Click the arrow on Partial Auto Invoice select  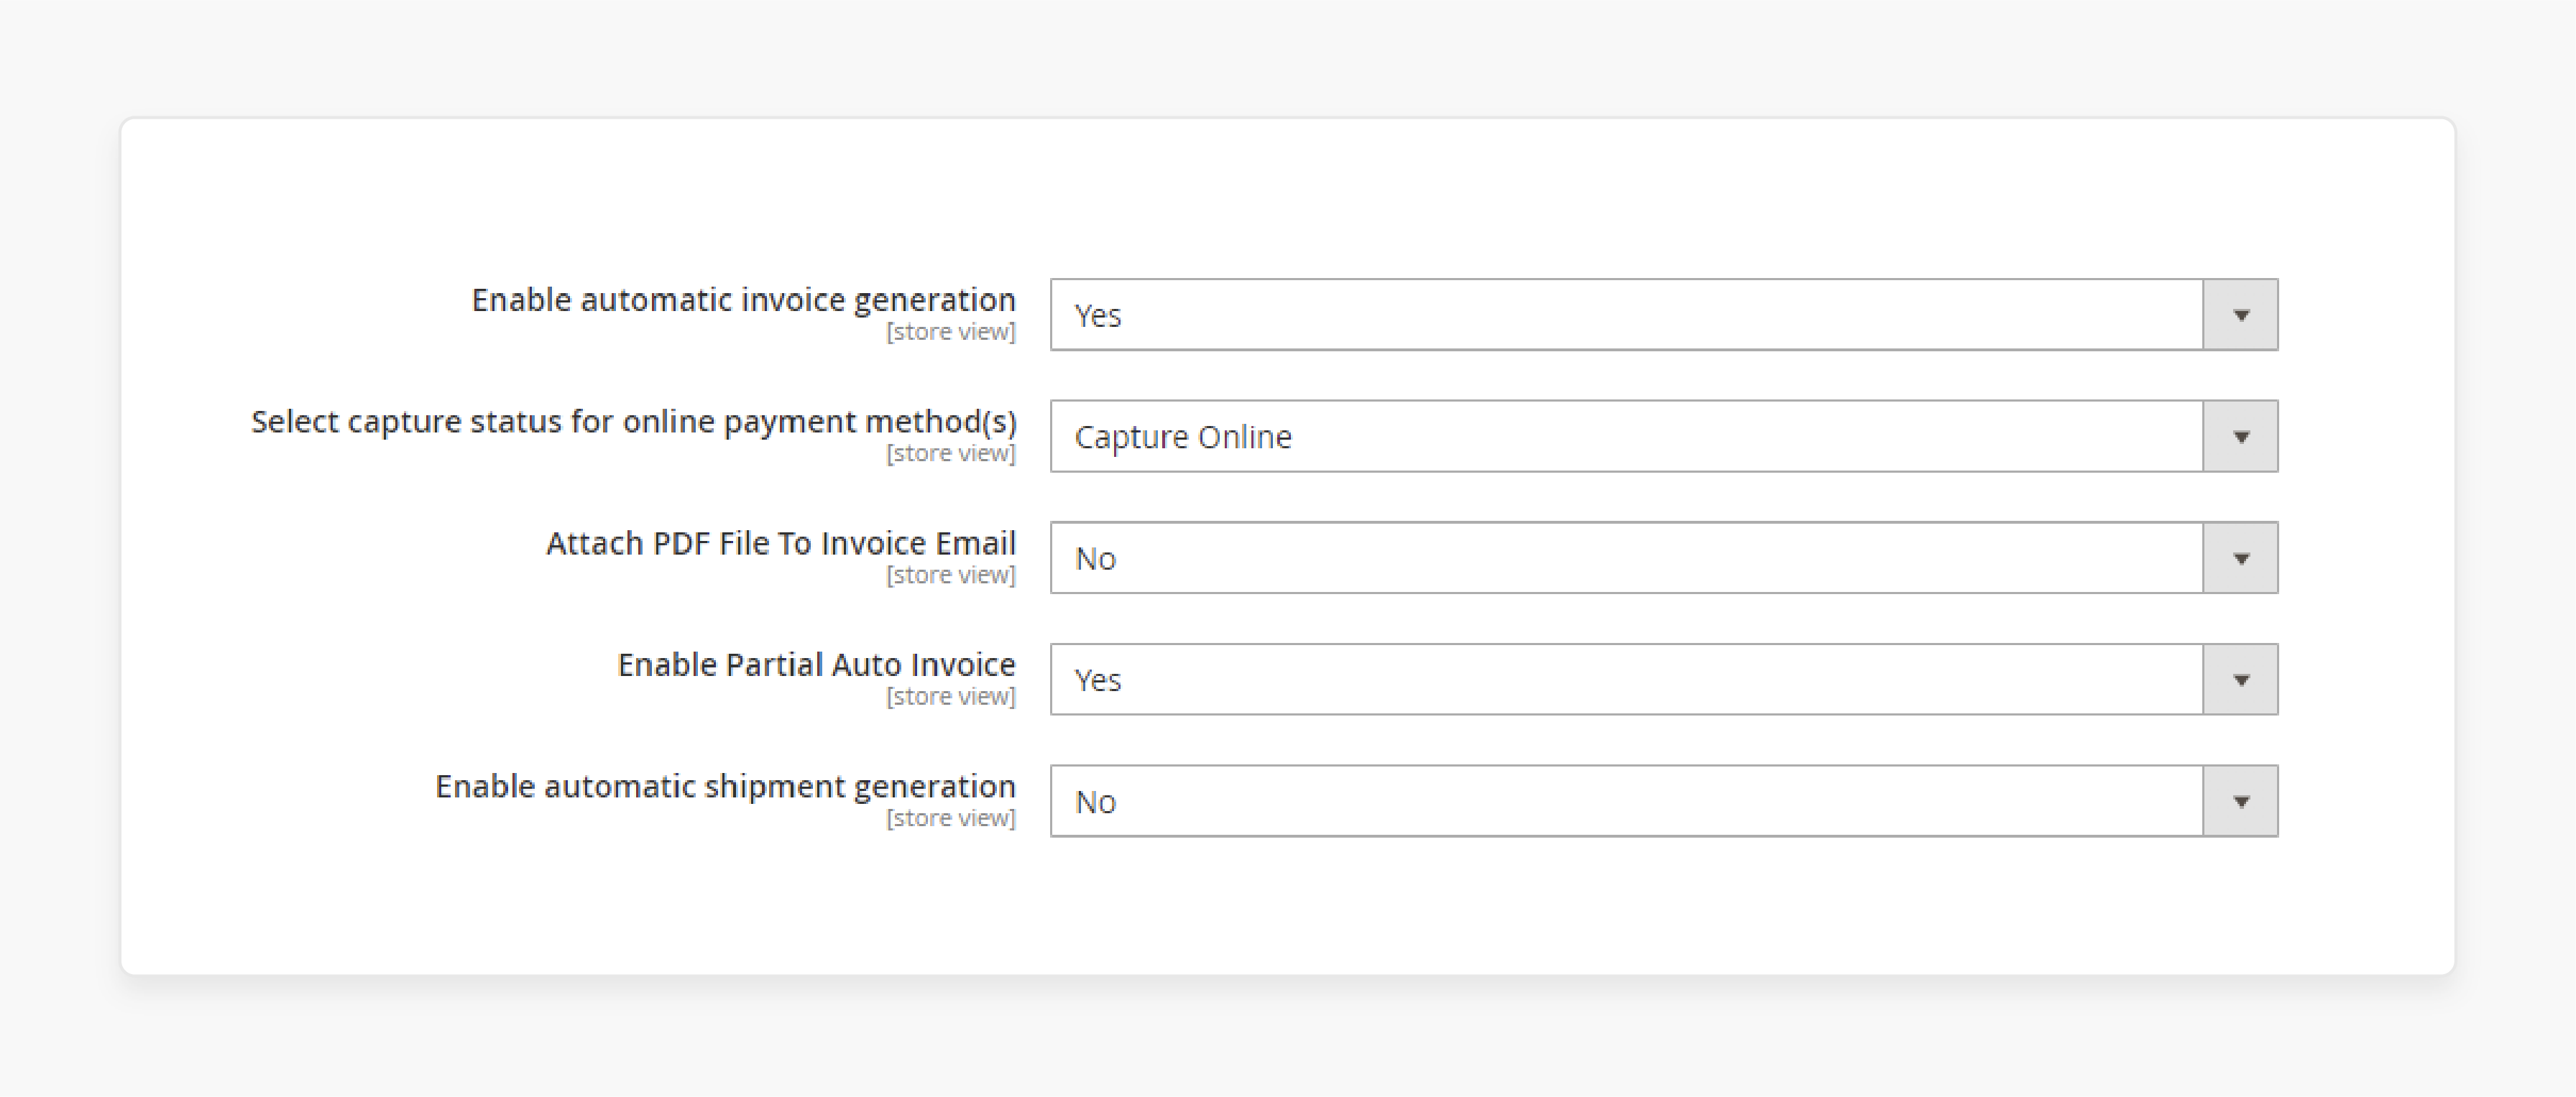(x=2240, y=680)
